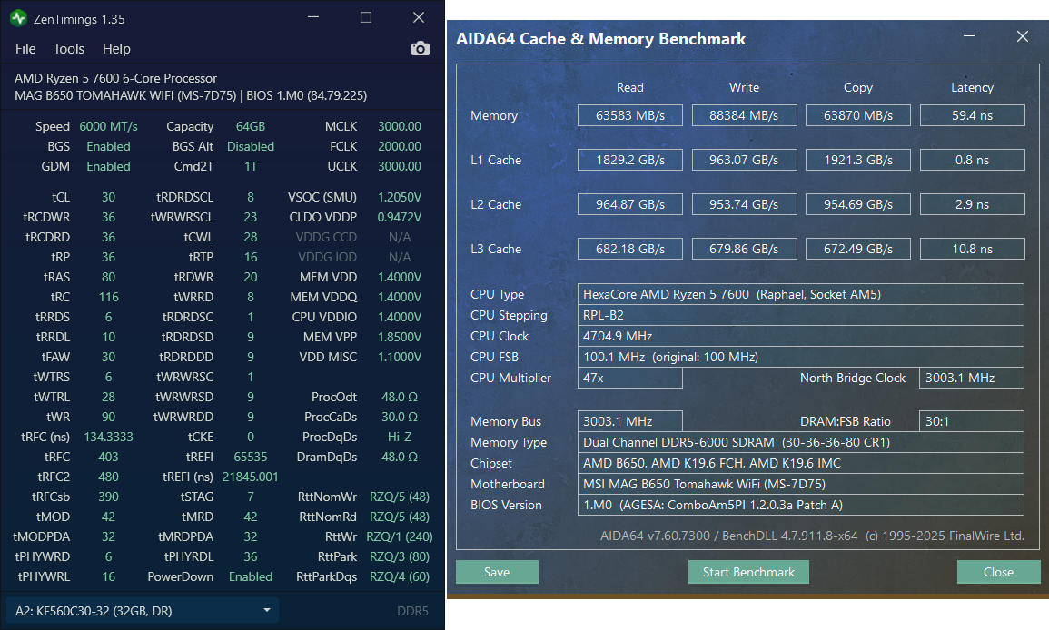Click the L3 Cache Copy result box
Image resolution: width=1049 pixels, height=630 pixels.
(x=857, y=249)
